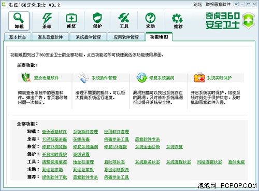Click the 360 green shield logo
Screen dimensions: 259x191
pyautogui.click(x=248, y=21)
